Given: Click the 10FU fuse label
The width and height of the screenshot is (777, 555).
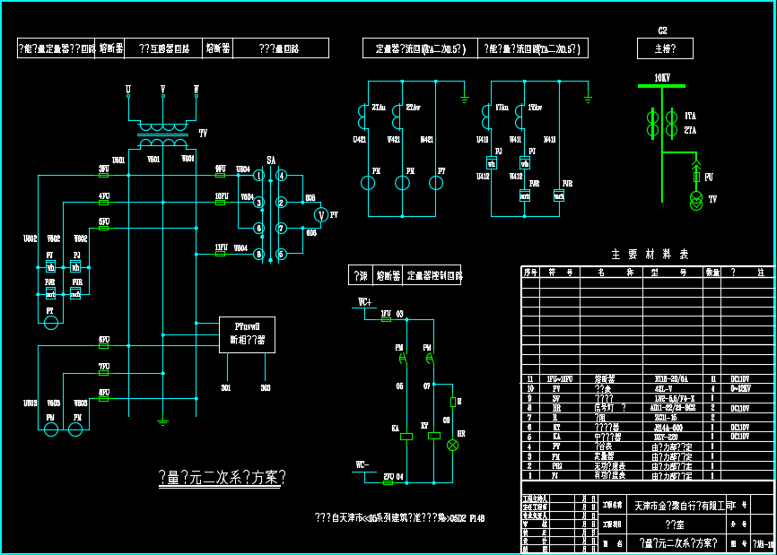Looking at the screenshot, I should pyautogui.click(x=222, y=195).
